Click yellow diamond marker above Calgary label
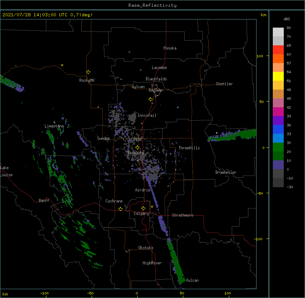The image size is (305, 298). pos(143,208)
